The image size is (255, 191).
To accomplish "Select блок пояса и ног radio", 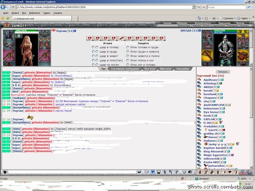I will (x=127, y=60).
